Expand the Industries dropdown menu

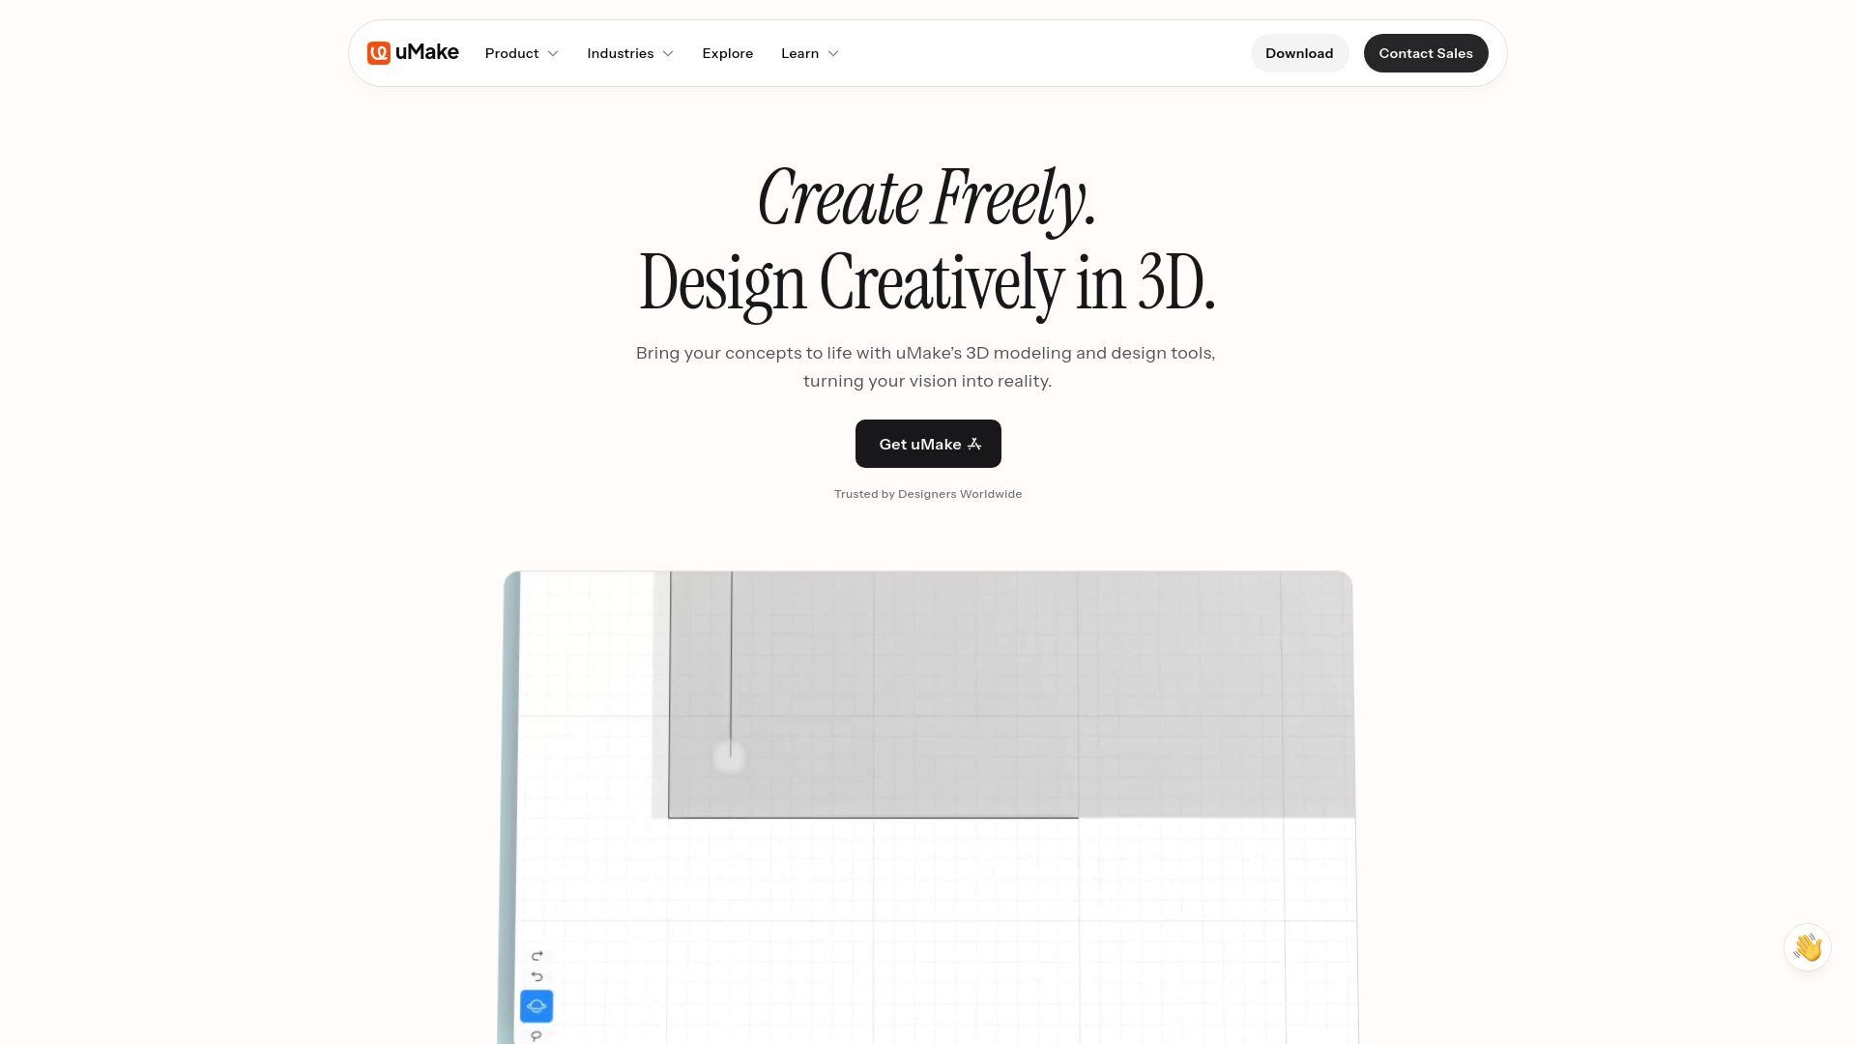[x=628, y=52]
